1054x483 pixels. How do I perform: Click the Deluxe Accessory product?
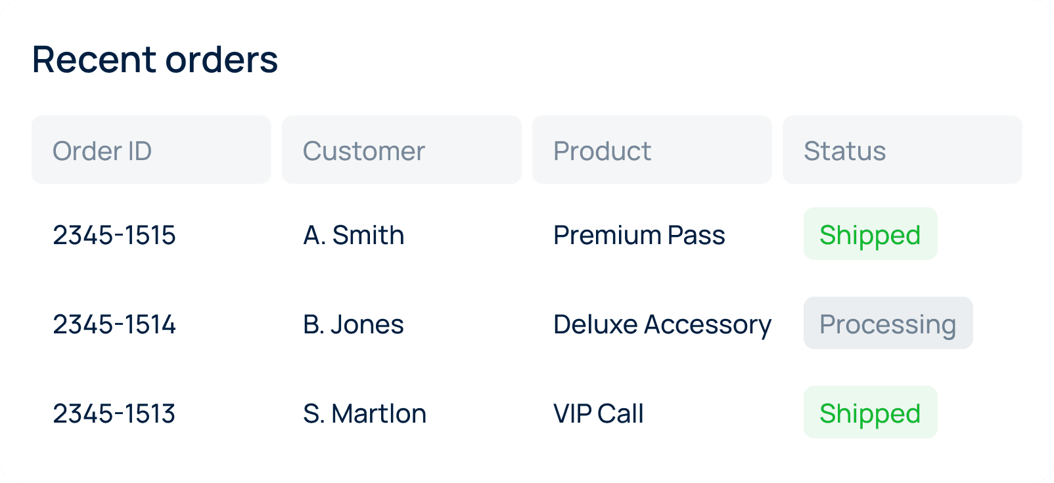click(662, 324)
